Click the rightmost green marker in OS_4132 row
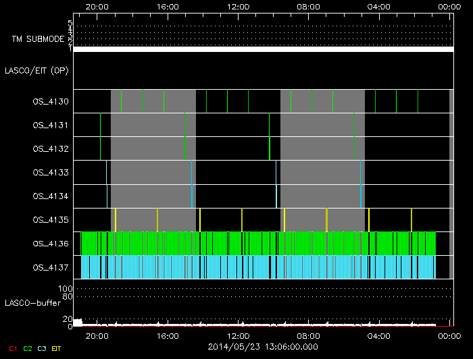This screenshot has width=473, height=359. click(x=354, y=148)
